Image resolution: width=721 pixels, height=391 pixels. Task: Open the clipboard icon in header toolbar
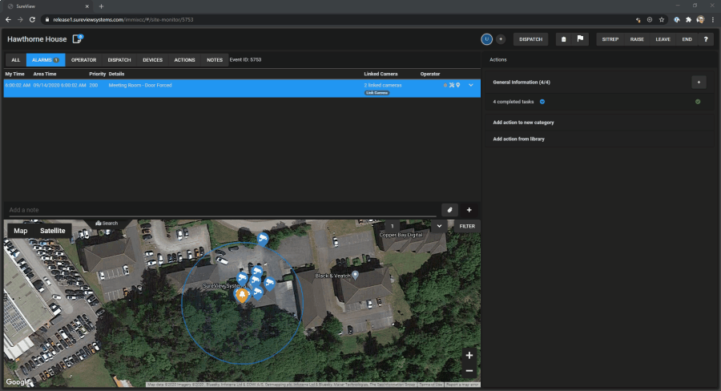[564, 39]
